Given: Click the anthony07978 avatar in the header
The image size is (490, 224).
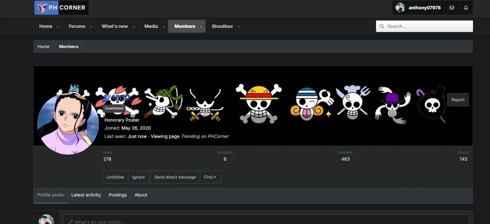Looking at the screenshot, I should coord(400,8).
